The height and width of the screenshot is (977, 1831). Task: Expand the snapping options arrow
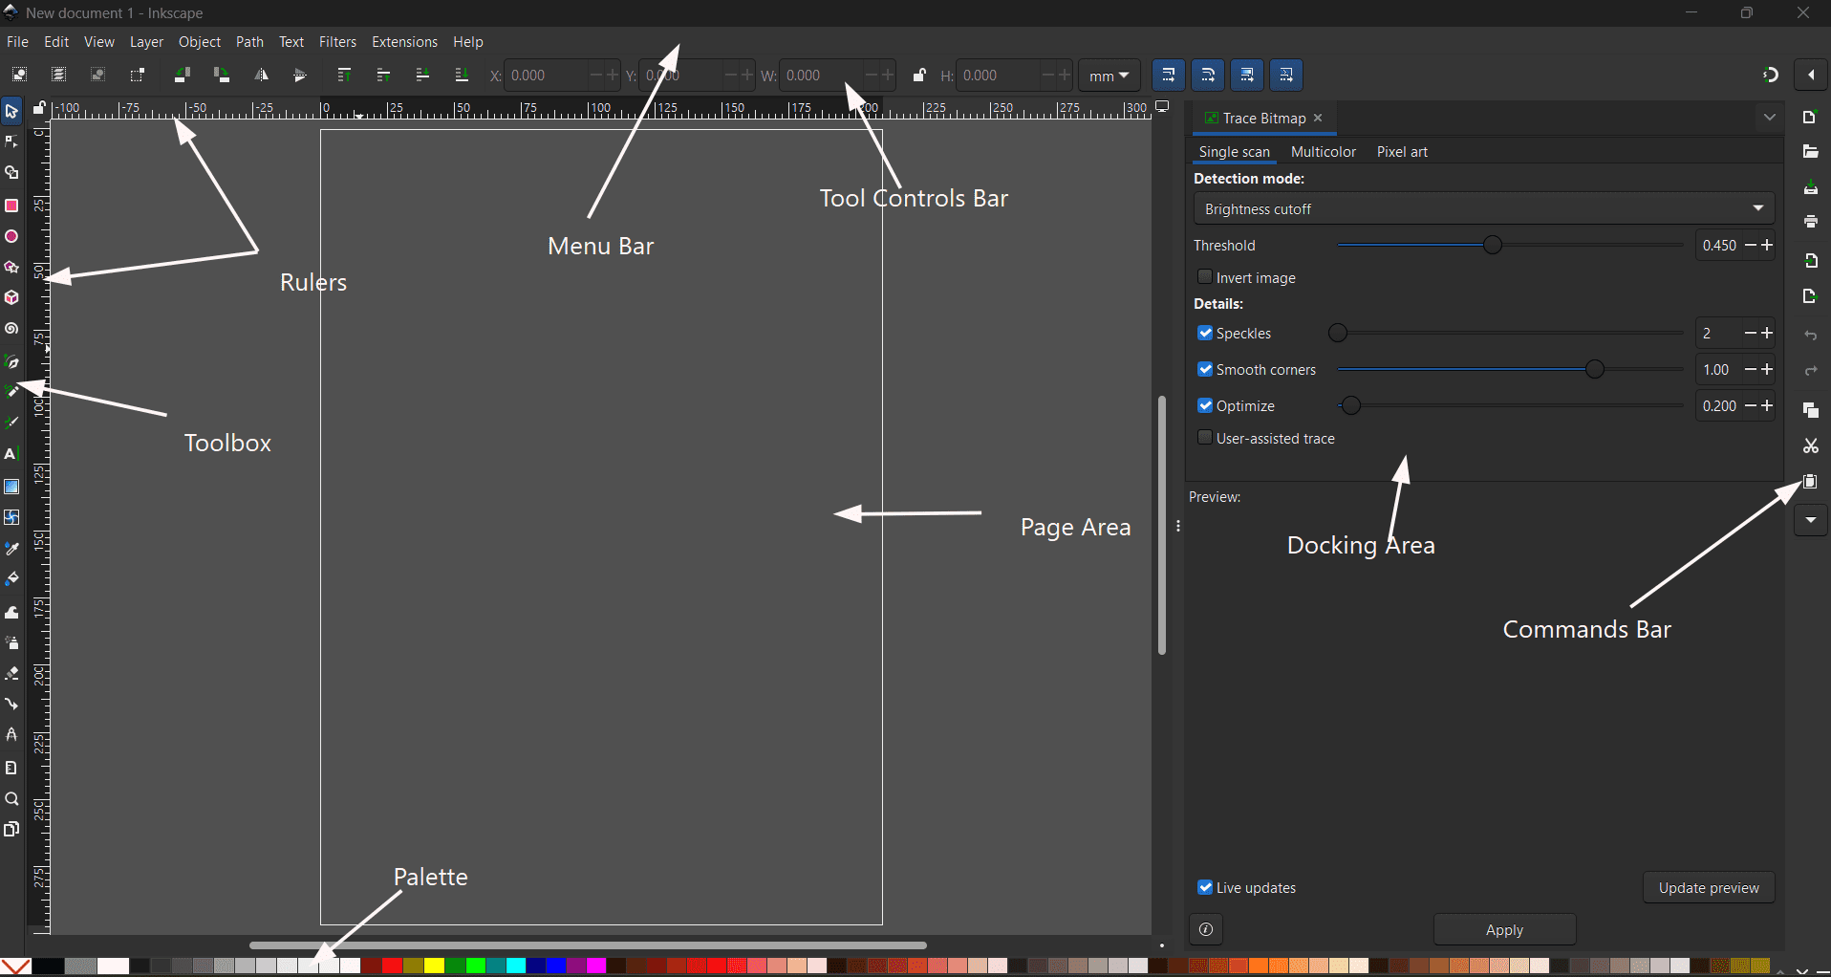[x=1811, y=75]
